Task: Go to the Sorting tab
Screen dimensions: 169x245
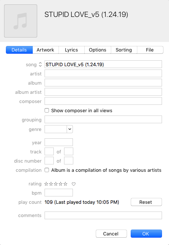Action: pyautogui.click(x=124, y=50)
